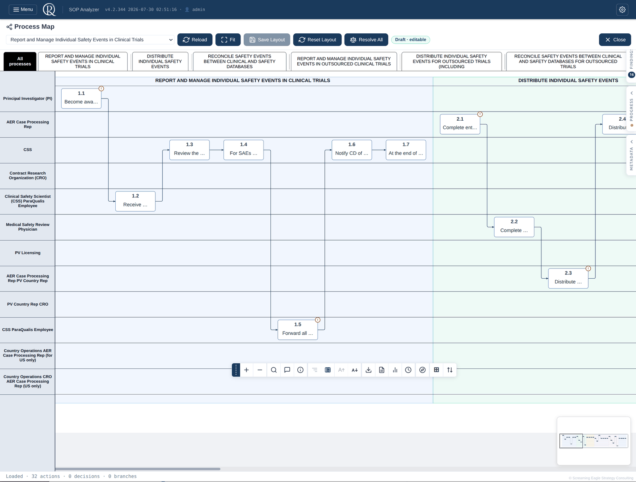Click the warning badge on step 2.1

point(480,114)
